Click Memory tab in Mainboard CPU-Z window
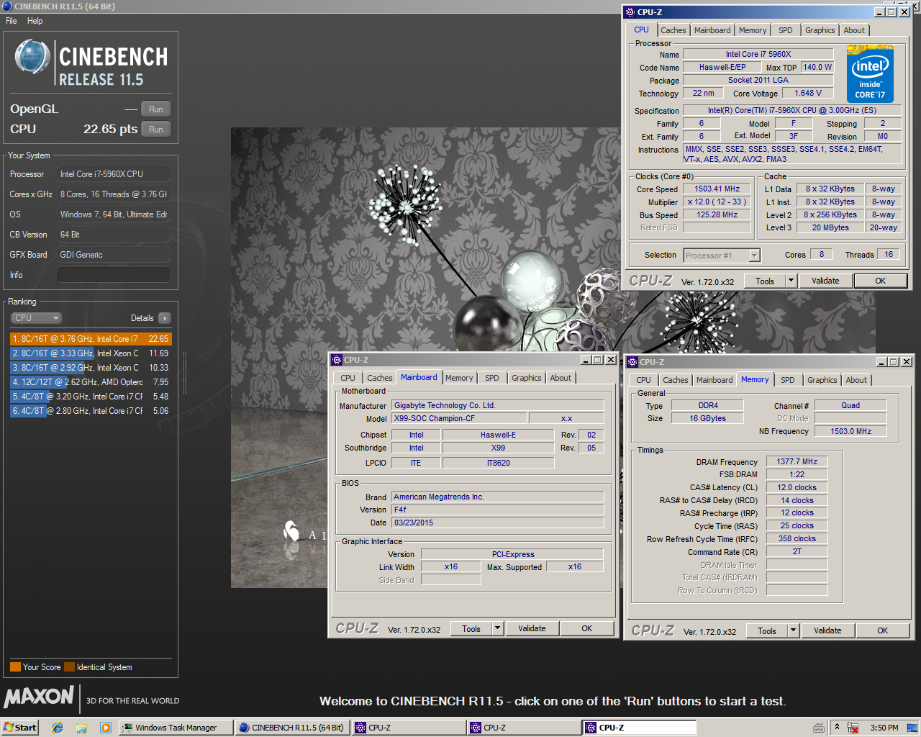Screen dimensions: 921x737 459,378
